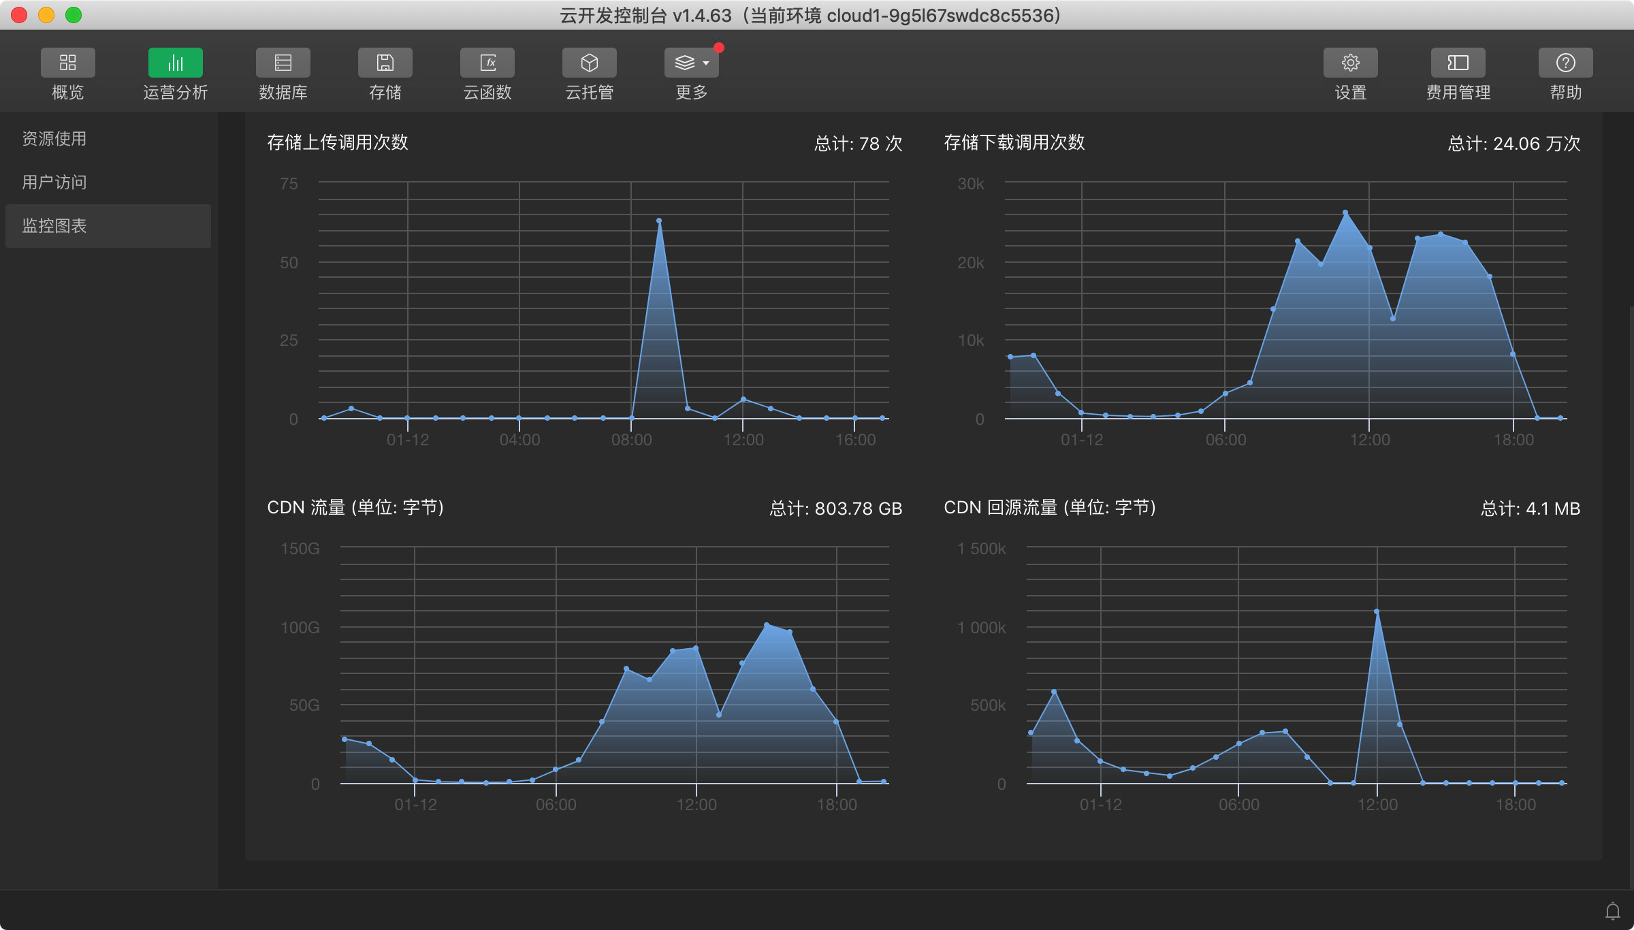Screen dimensions: 1634x930
Task: Click the CDN 回源流量 peak at 12:00
Action: (1377, 611)
